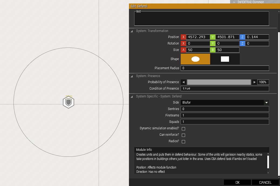Viewport: 280px width, 186px height.
Task: Click the CANCEL button
Action: point(265,182)
